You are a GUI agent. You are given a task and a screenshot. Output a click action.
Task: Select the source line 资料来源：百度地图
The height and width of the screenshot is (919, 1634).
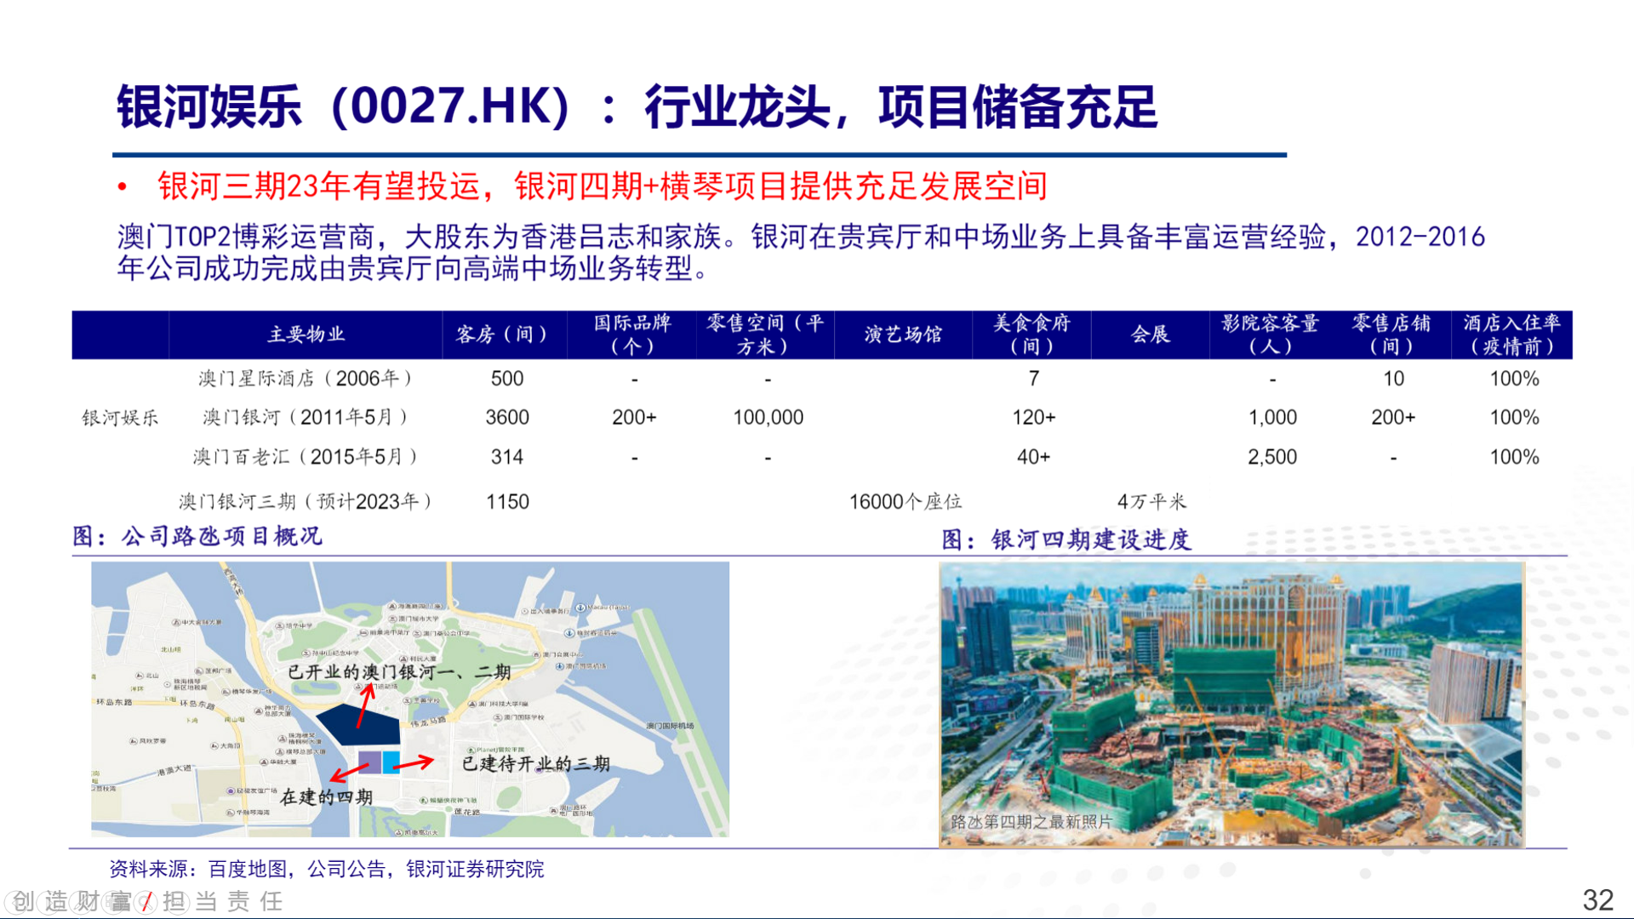point(327,869)
